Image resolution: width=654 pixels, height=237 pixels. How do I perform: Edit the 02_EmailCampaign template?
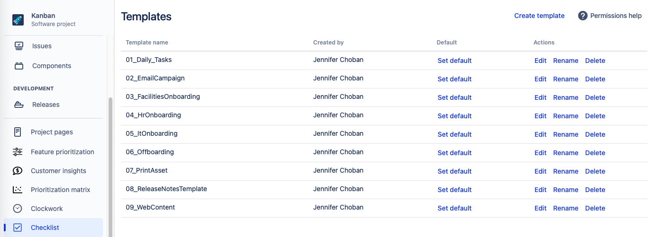coord(540,79)
